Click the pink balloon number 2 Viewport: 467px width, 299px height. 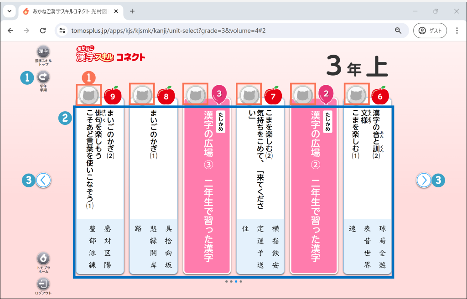[x=326, y=95]
